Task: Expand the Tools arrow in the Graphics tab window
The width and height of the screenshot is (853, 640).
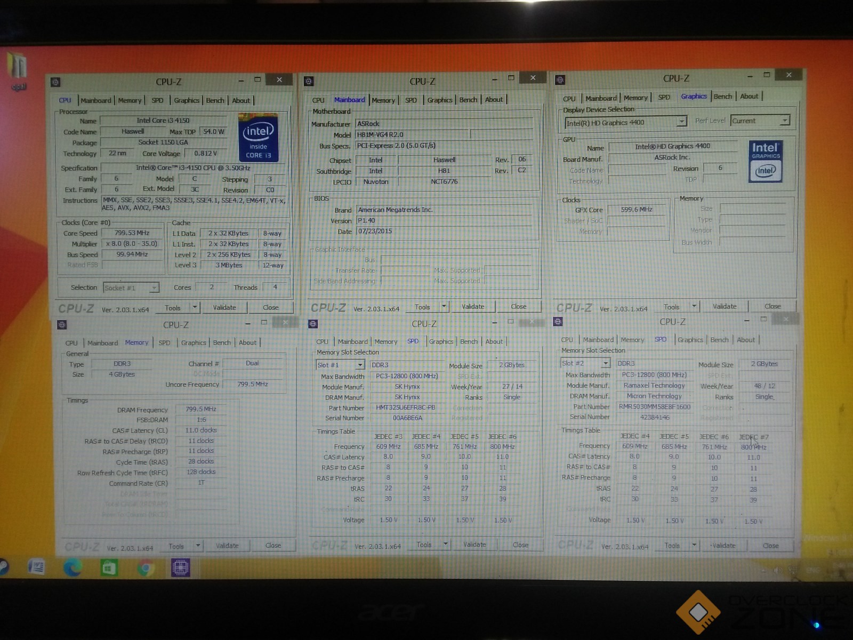Action: click(x=694, y=306)
